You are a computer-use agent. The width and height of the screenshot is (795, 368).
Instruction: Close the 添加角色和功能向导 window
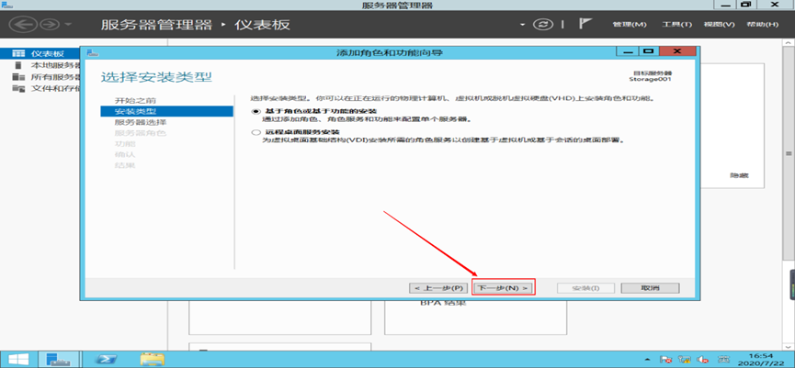click(677, 51)
